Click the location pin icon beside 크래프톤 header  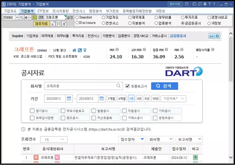pos(85,50)
